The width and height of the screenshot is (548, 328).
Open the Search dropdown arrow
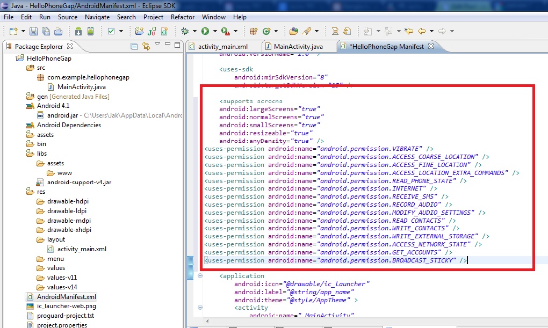coord(316,31)
